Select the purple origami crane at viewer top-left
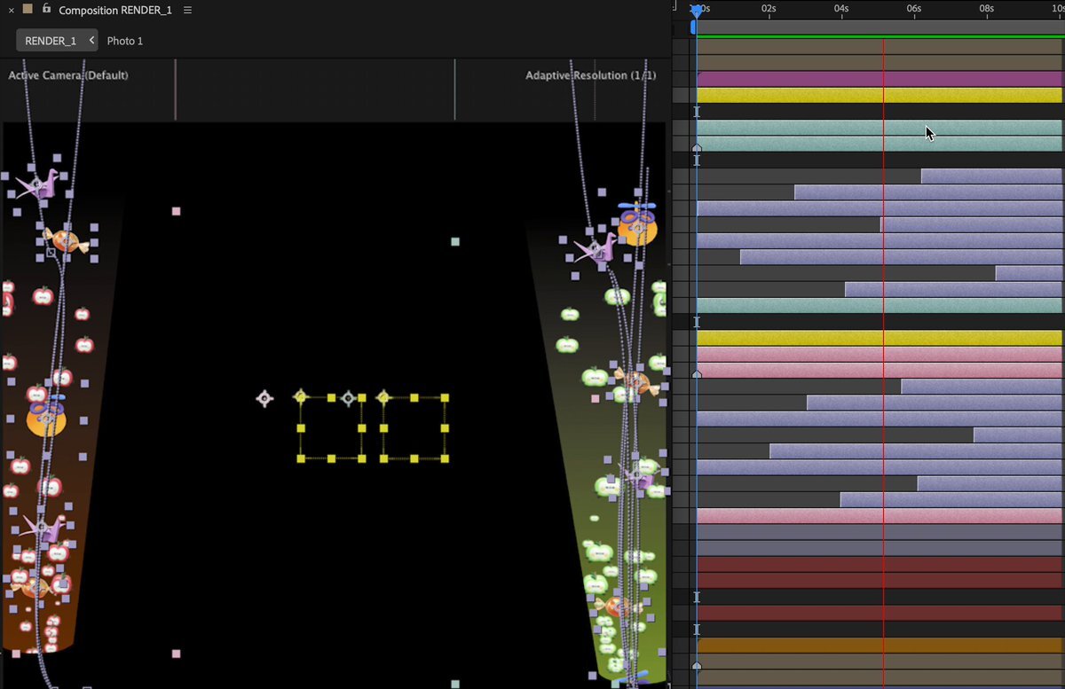 (39, 185)
